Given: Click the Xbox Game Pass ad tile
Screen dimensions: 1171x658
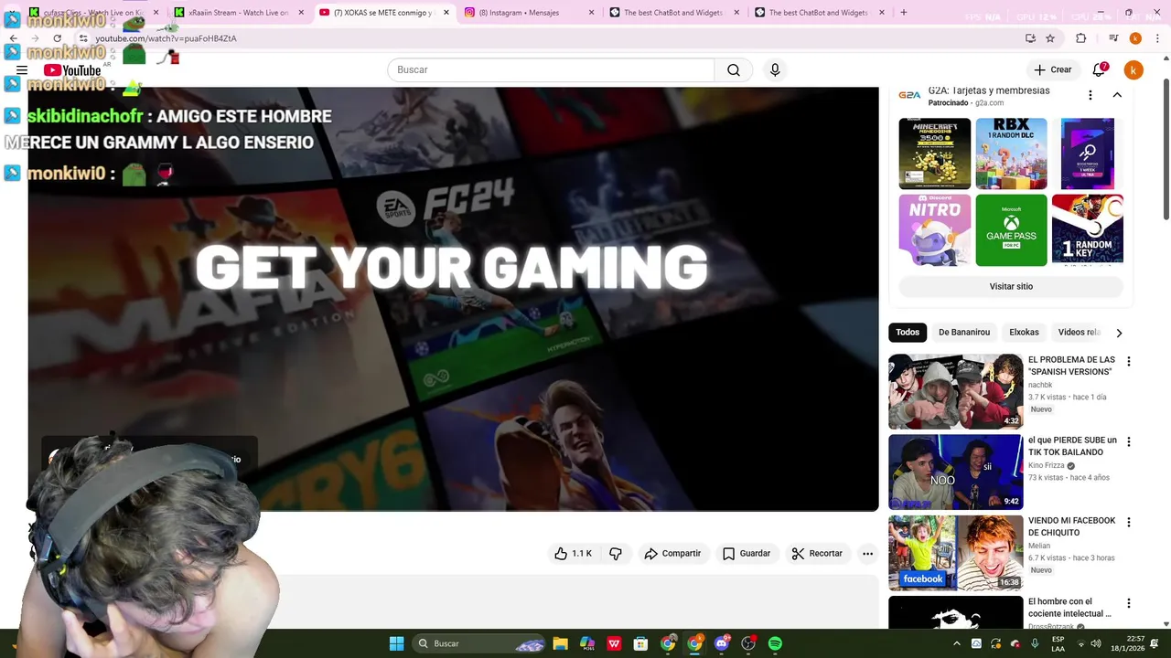Looking at the screenshot, I should 1011,230.
